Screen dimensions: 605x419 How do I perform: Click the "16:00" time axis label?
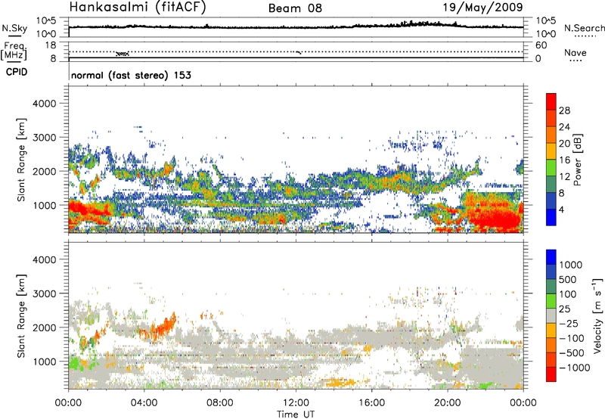point(371,403)
